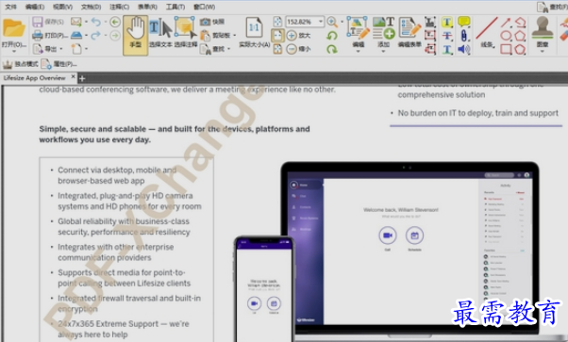Rotate view clockwise with green arrow
568x342 pixels.
point(332,49)
